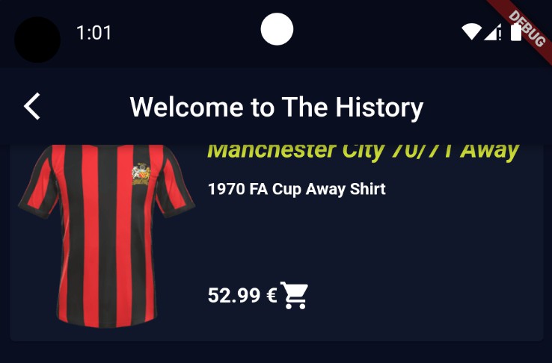The height and width of the screenshot is (363, 552).
Task: Click the Welcome to The History title
Action: pos(277,107)
